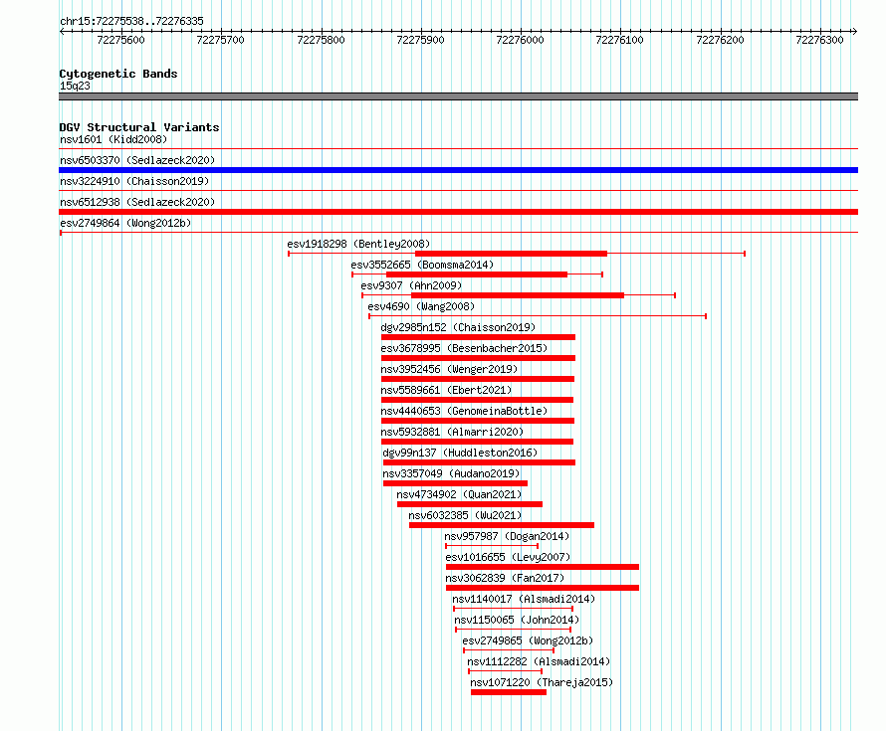886x731 pixels.
Task: Click ruler position 72275600
Action: (120, 40)
